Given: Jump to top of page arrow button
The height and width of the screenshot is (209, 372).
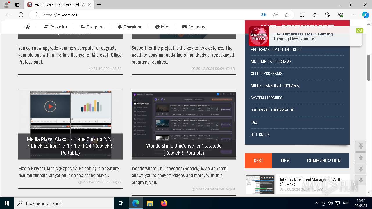Looking at the screenshot, I should click(361, 146).
